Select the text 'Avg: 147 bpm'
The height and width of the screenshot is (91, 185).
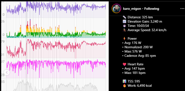click(135, 69)
